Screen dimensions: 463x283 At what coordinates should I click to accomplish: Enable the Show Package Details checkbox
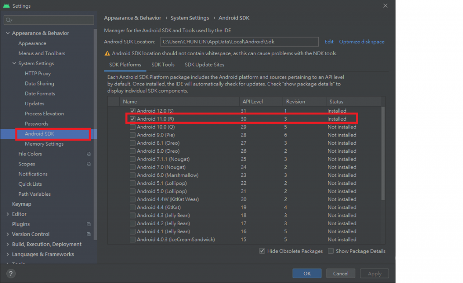[331, 251]
